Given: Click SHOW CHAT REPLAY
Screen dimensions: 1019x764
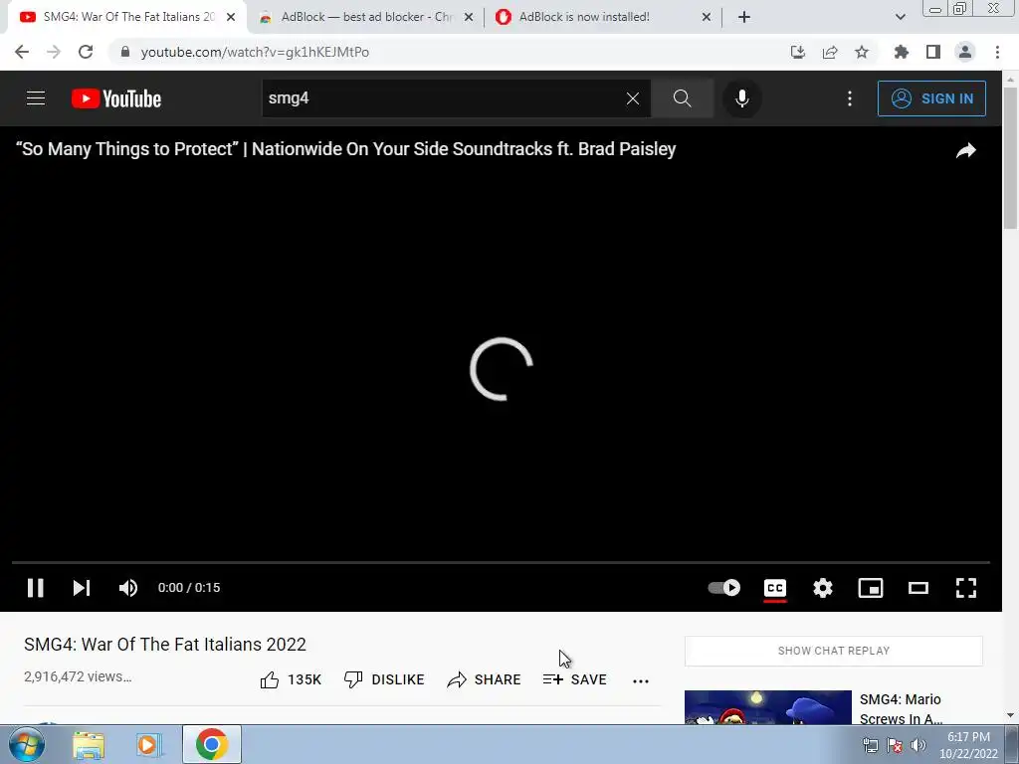Looking at the screenshot, I should pos(834,651).
